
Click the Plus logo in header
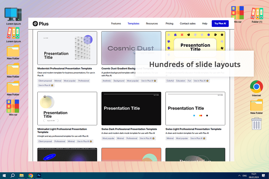41,24
